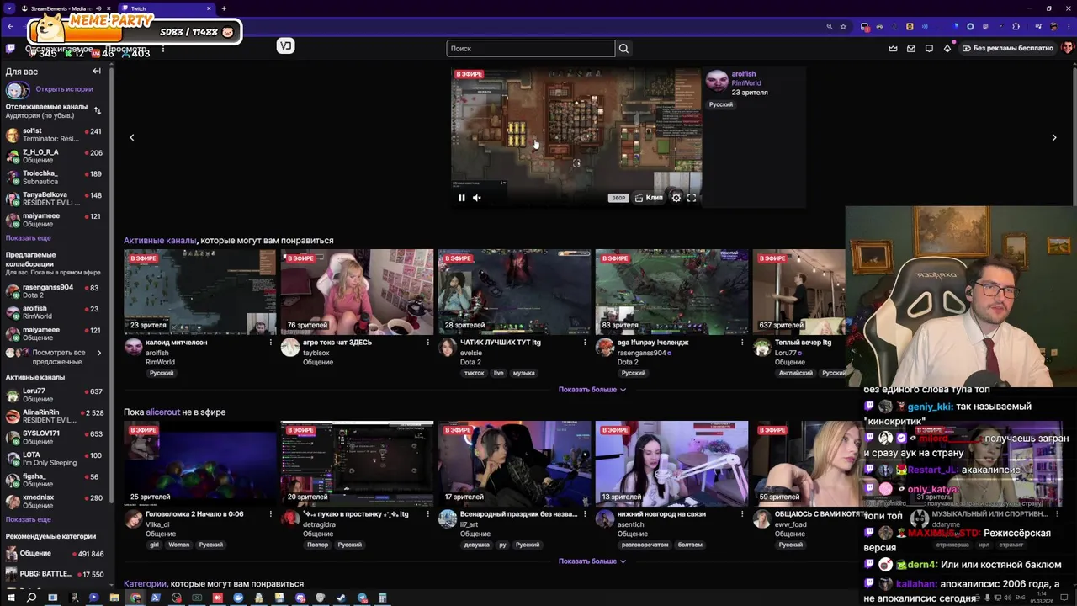The width and height of the screenshot is (1077, 606).
Task: Open агро токс чат ЗДЕСЬ thumbnail
Action: pyautogui.click(x=357, y=292)
